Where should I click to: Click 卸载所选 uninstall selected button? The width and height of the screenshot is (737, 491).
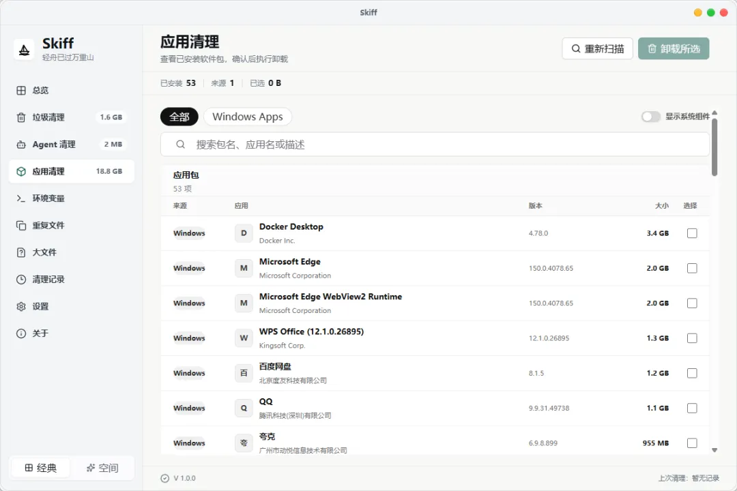(674, 48)
